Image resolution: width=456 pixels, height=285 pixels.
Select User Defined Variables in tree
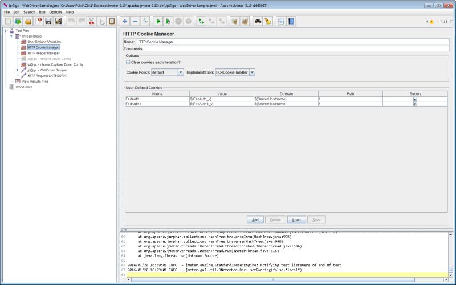pyautogui.click(x=44, y=42)
